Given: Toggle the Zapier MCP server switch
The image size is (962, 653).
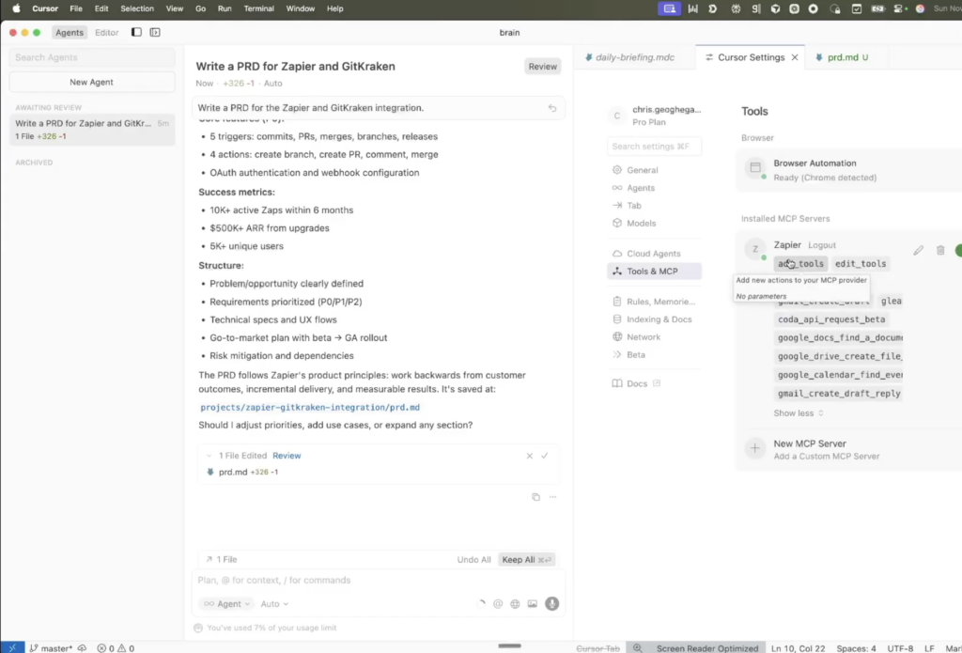Looking at the screenshot, I should [958, 251].
